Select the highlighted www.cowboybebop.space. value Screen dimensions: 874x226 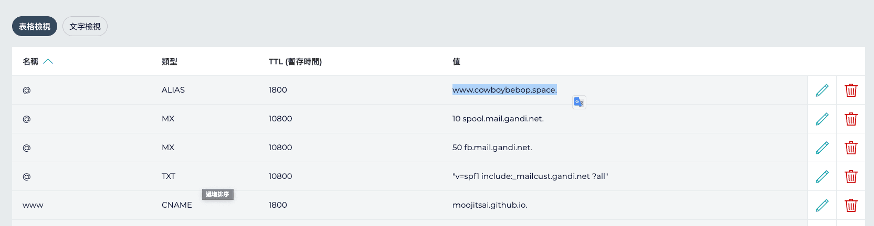click(504, 90)
